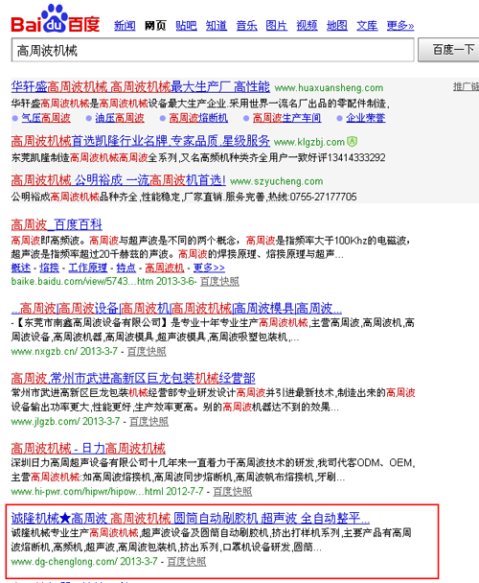Viewport: 479px width, 583px height.
Task: Focus the search box containing 高周波机械
Action: [x=213, y=50]
